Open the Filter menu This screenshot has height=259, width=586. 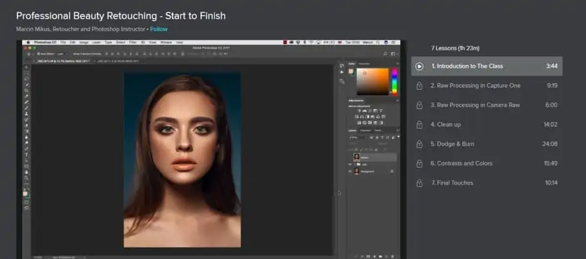point(133,42)
